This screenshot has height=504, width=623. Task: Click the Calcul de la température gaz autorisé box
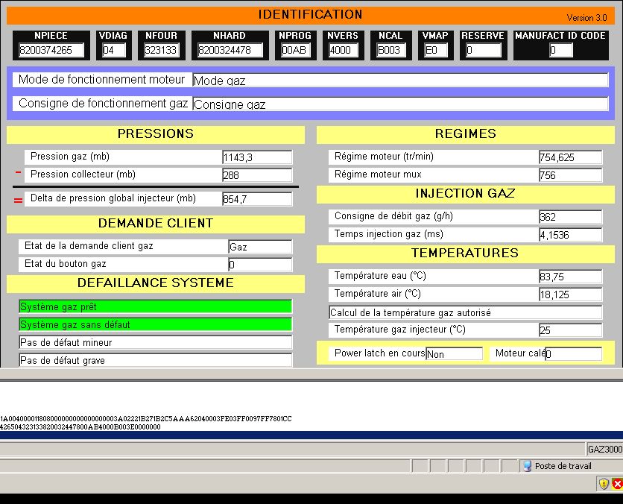(x=465, y=313)
